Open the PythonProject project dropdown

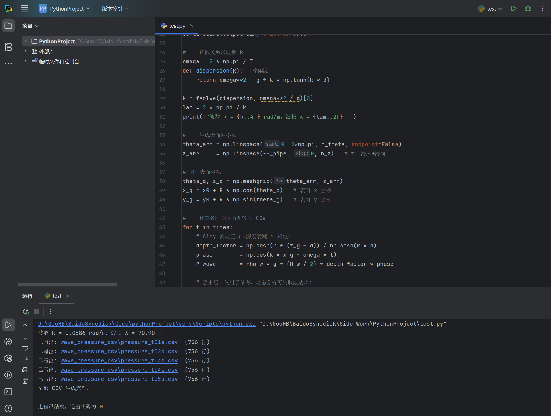click(64, 9)
